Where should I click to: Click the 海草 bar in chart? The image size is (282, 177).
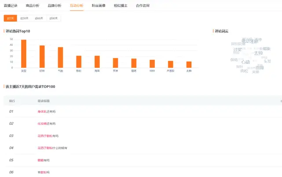[97, 62]
